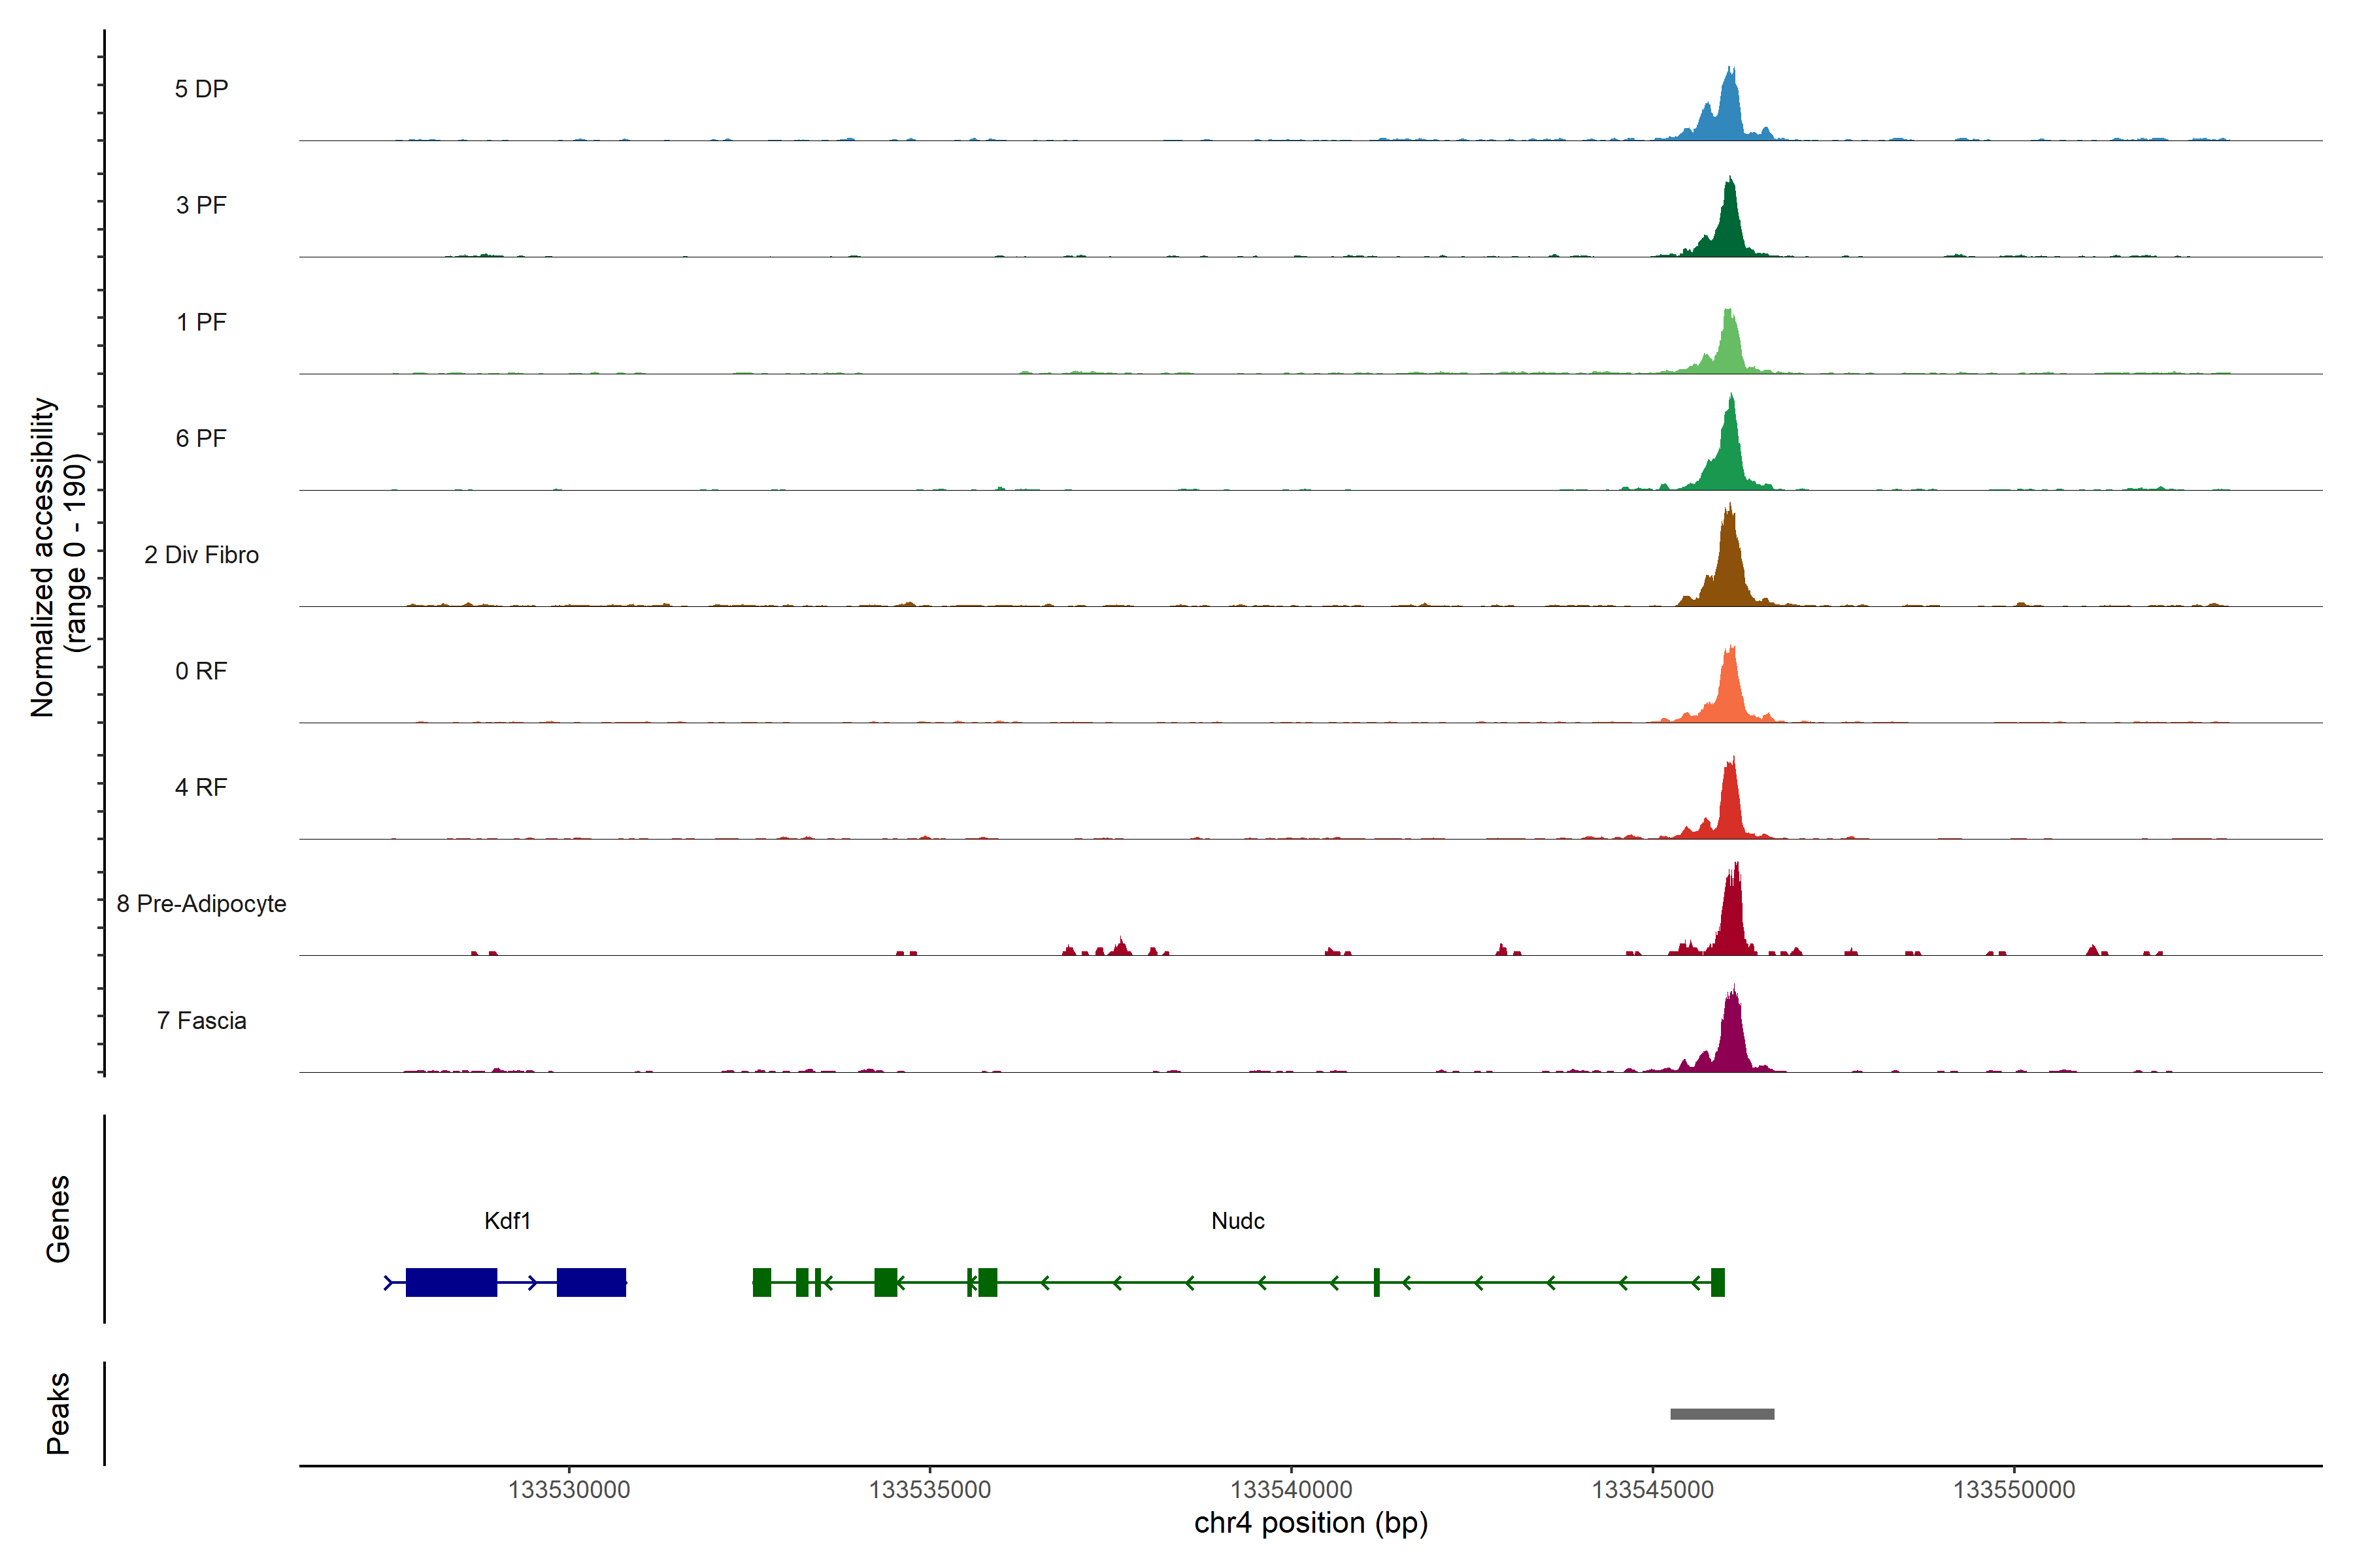Select the 1 PF track label
2353x1568 pixels.
click(x=201, y=322)
